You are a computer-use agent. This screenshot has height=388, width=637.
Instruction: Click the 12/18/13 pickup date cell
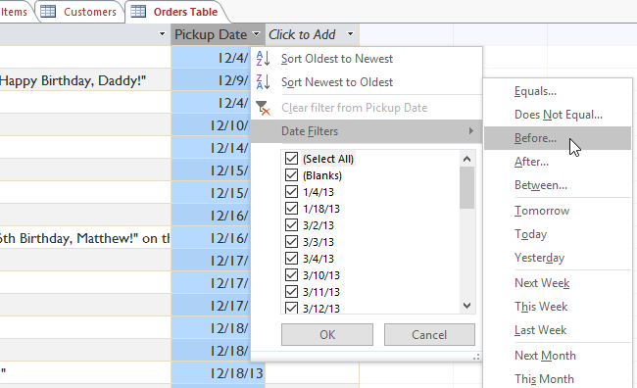click(219, 373)
